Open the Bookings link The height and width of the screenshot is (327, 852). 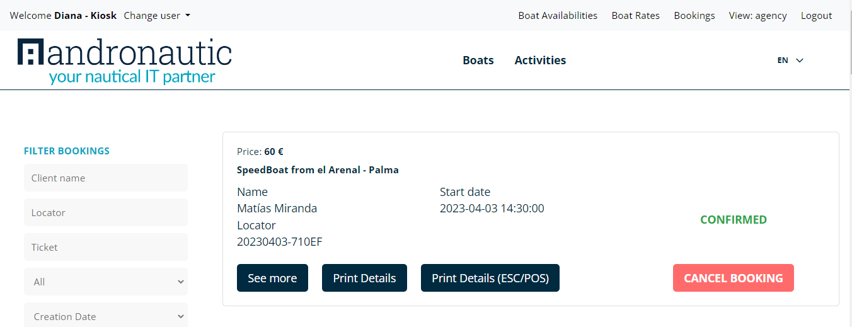click(694, 16)
